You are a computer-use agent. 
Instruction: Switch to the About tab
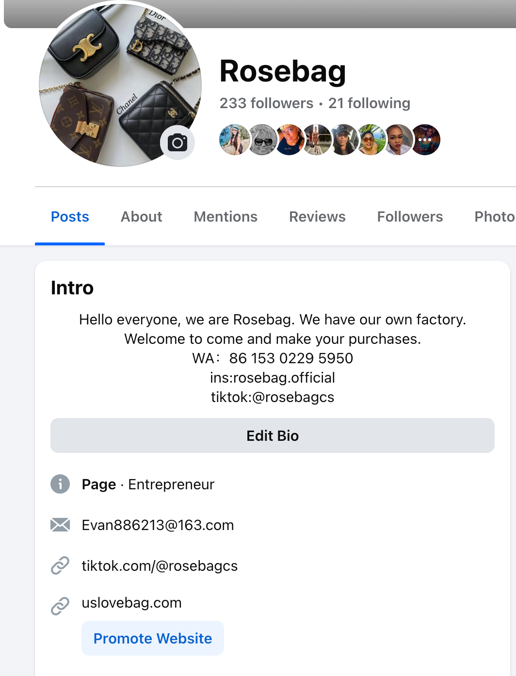pos(141,217)
